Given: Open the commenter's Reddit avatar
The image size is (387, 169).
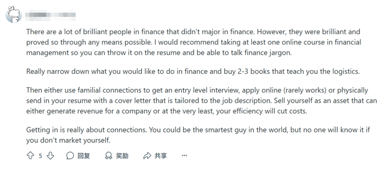Looking at the screenshot, I should tap(14, 14).
